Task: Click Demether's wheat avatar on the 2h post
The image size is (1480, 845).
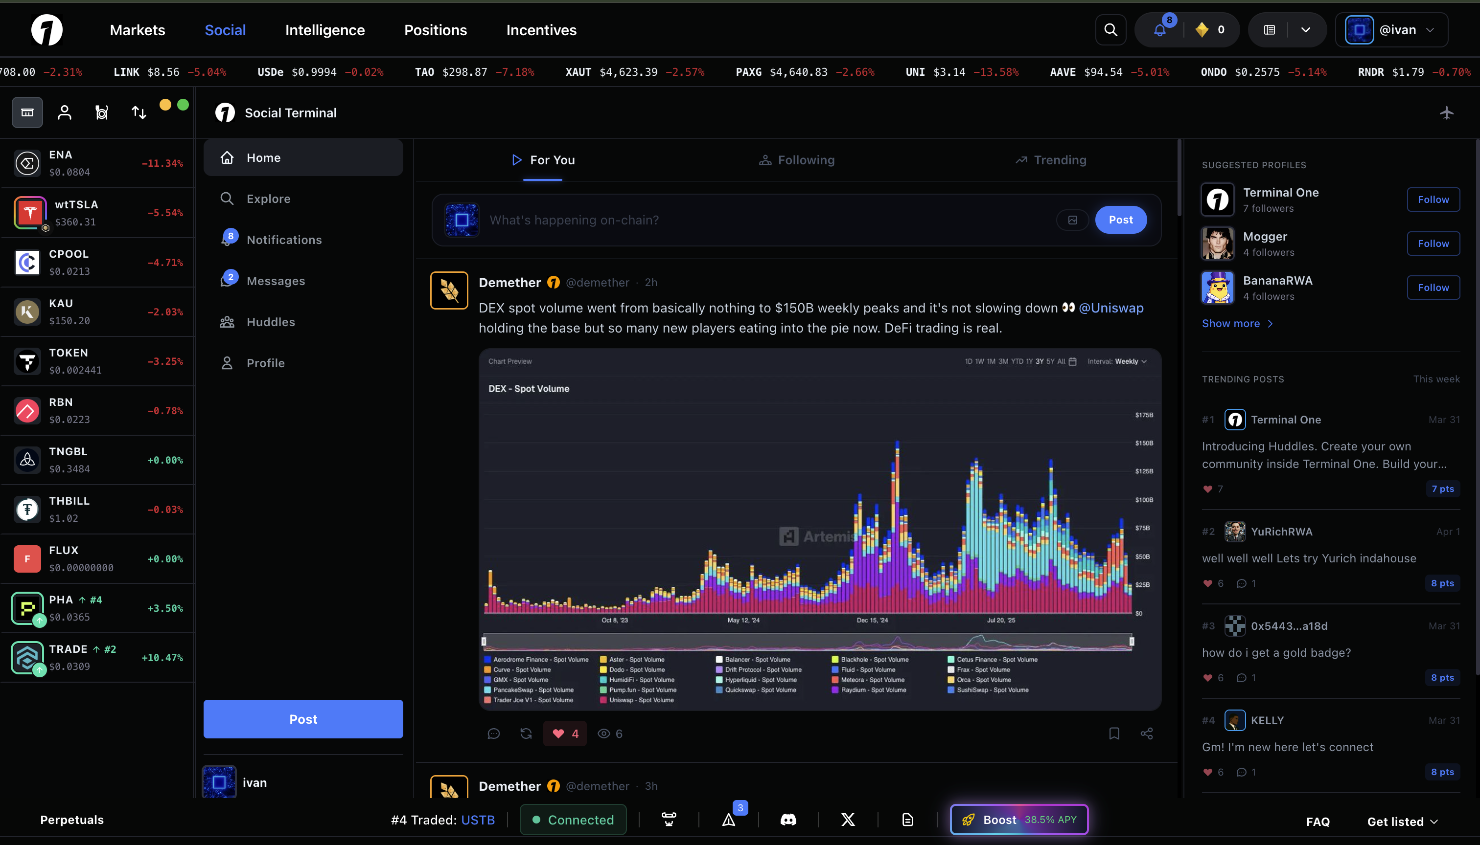Action: point(449,290)
